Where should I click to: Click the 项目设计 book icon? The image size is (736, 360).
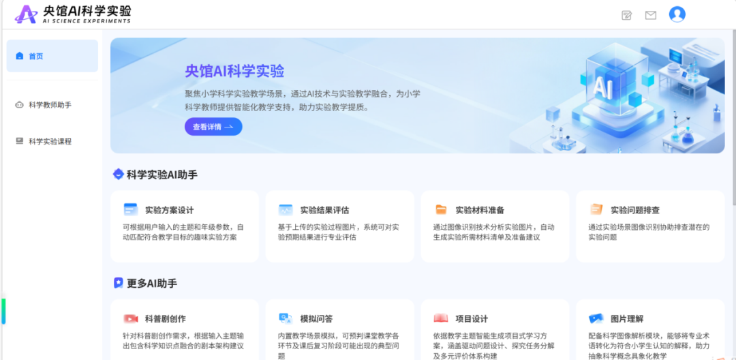[441, 318]
